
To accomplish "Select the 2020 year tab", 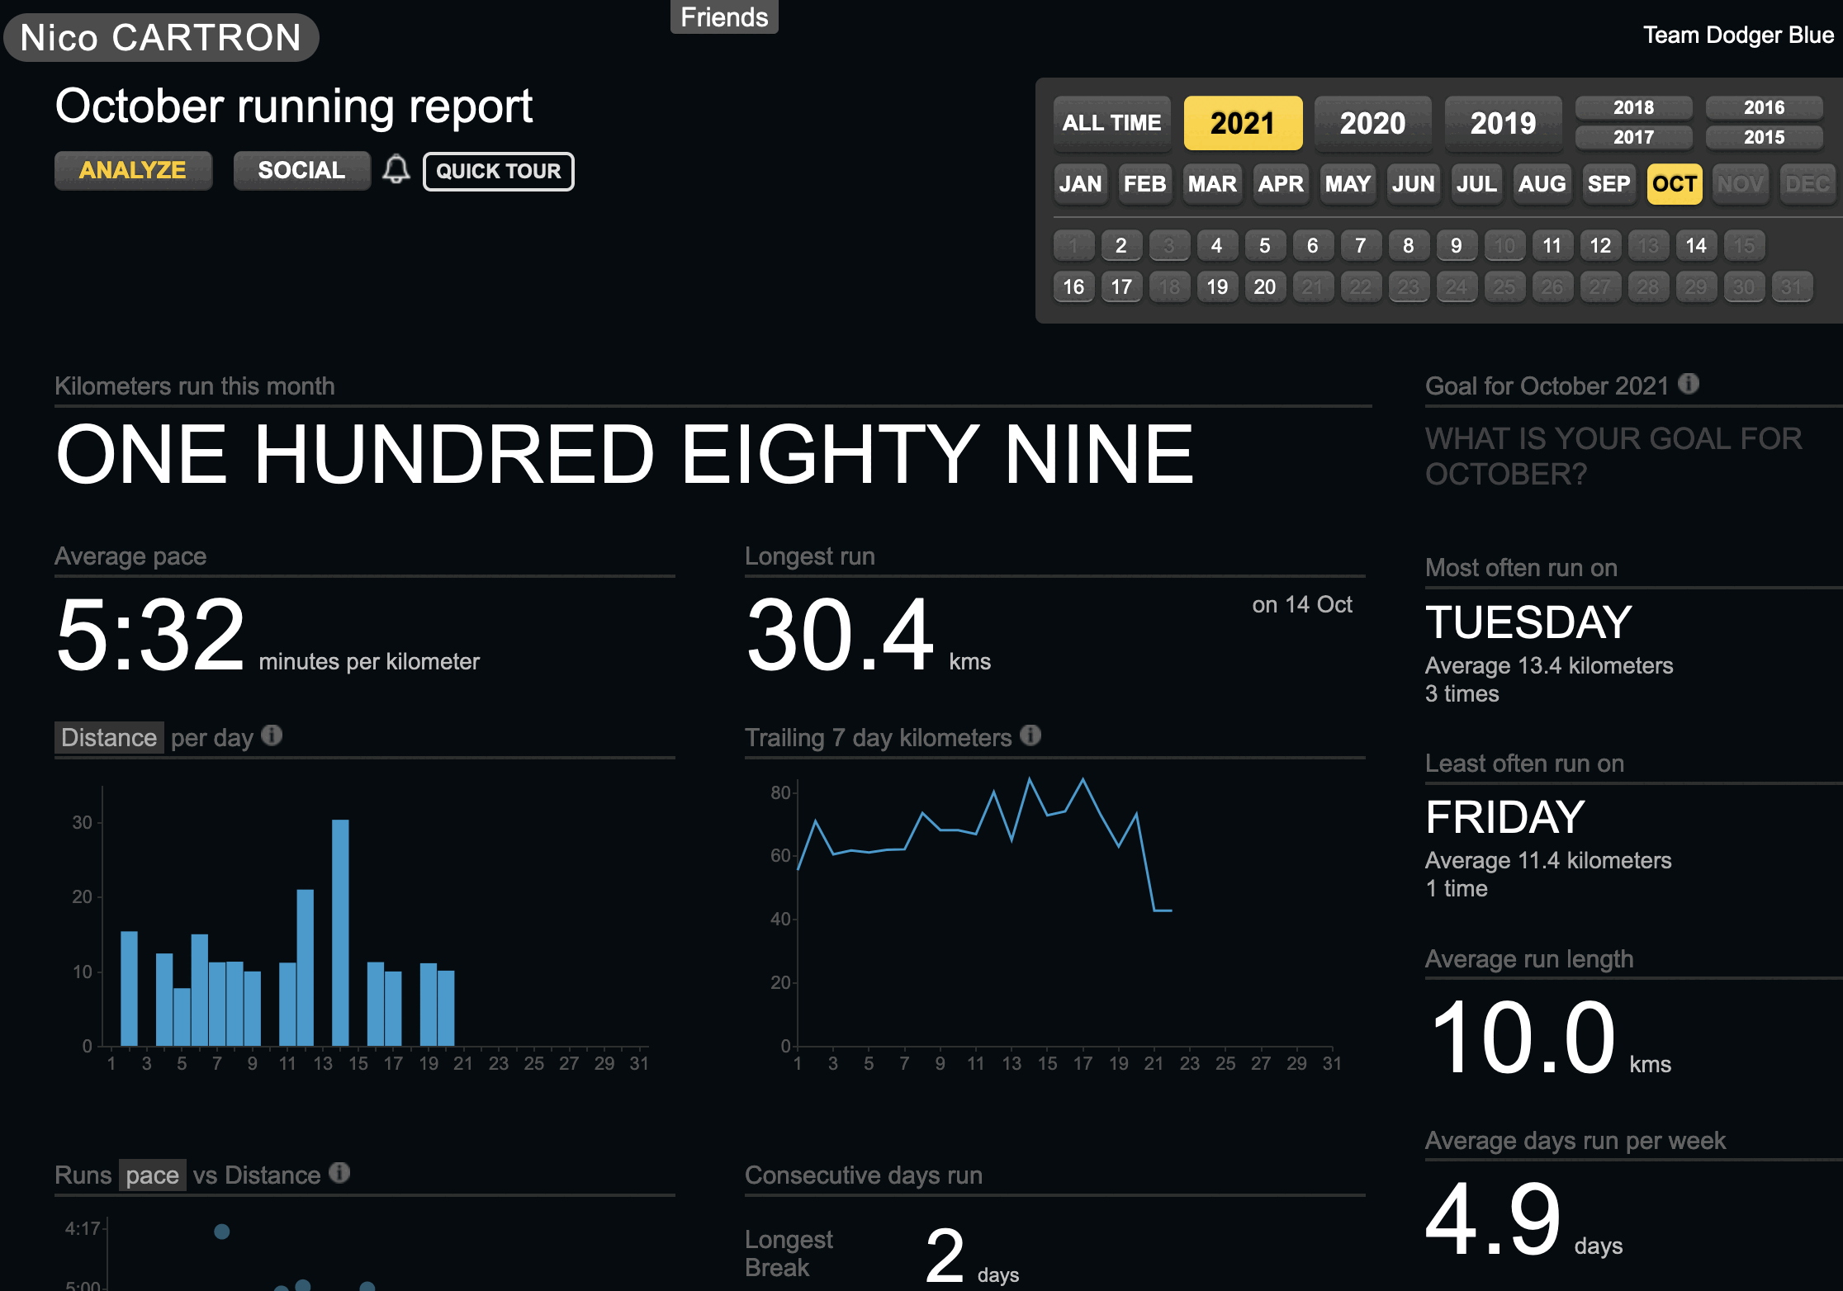I will [1372, 123].
